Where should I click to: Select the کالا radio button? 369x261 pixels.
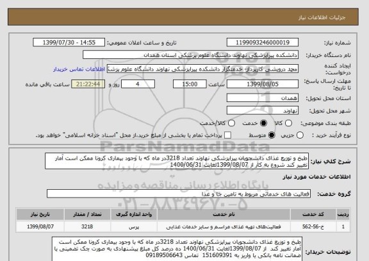tap(288, 123)
